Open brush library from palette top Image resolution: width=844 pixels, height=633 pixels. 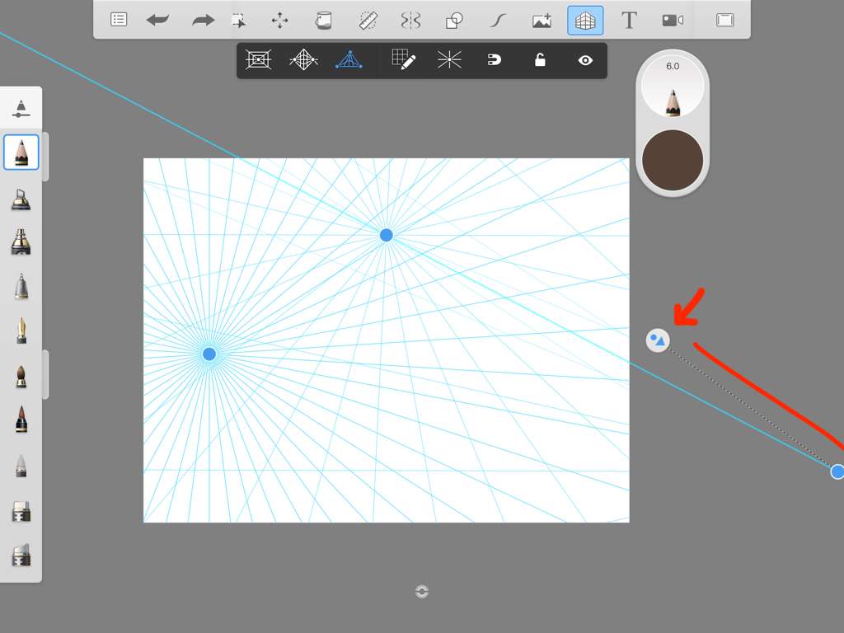coord(21,108)
